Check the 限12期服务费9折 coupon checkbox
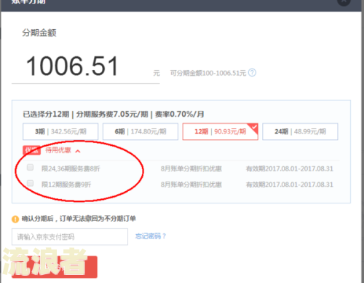This screenshot has width=364, height=283. [30, 183]
